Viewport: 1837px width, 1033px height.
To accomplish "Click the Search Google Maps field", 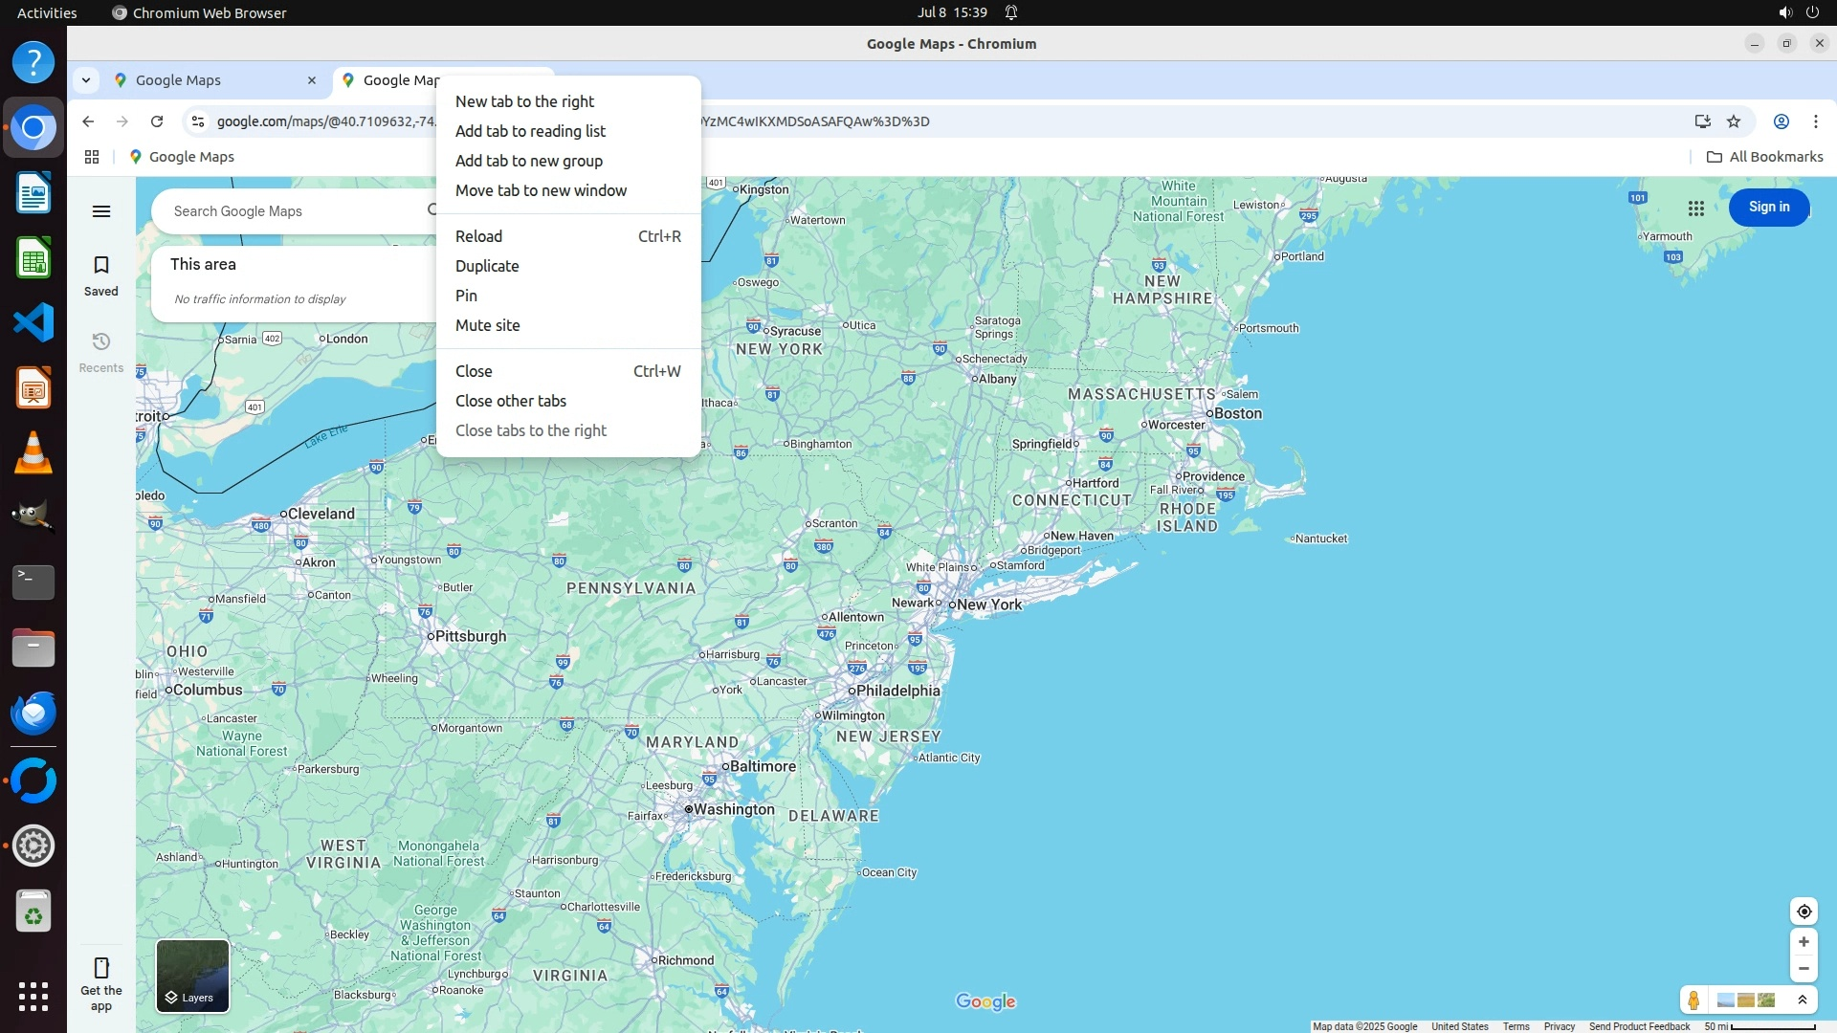I will coord(287,211).
